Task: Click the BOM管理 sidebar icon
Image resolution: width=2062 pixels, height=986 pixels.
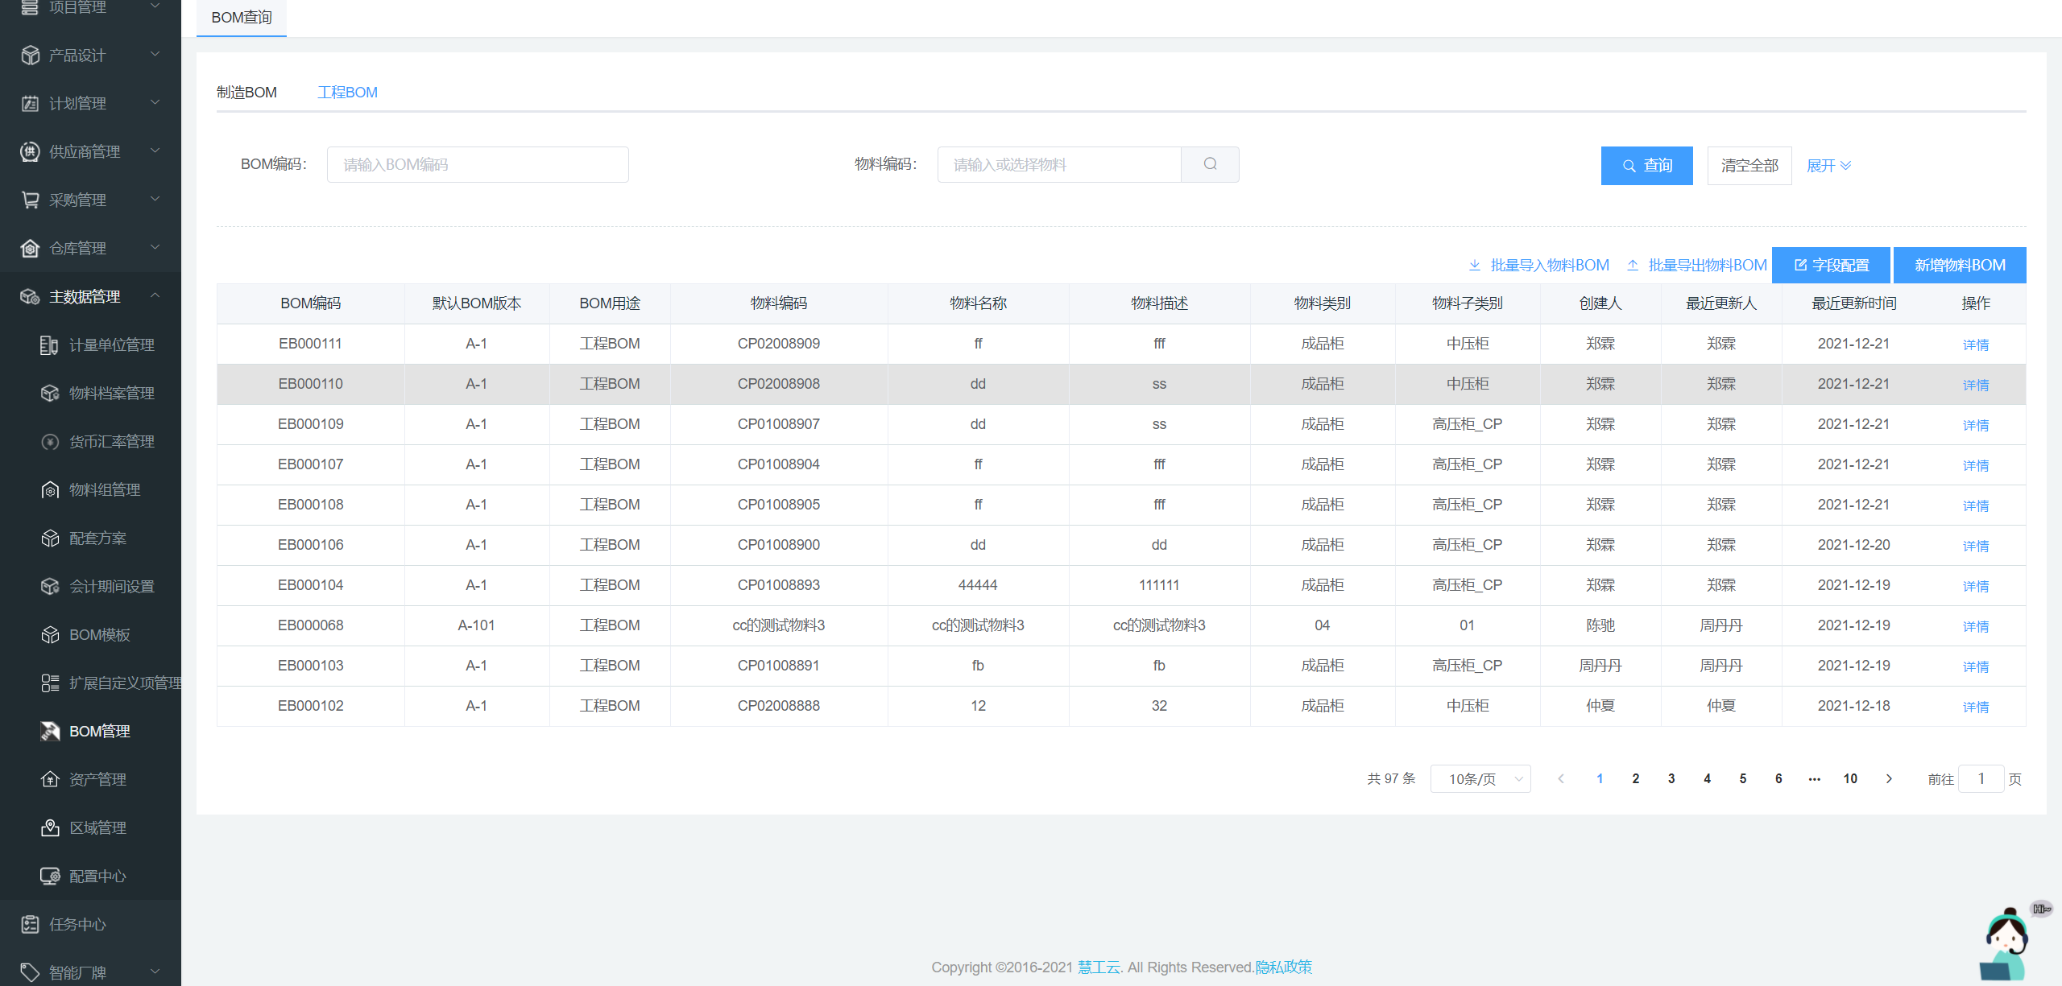Action: (x=50, y=731)
